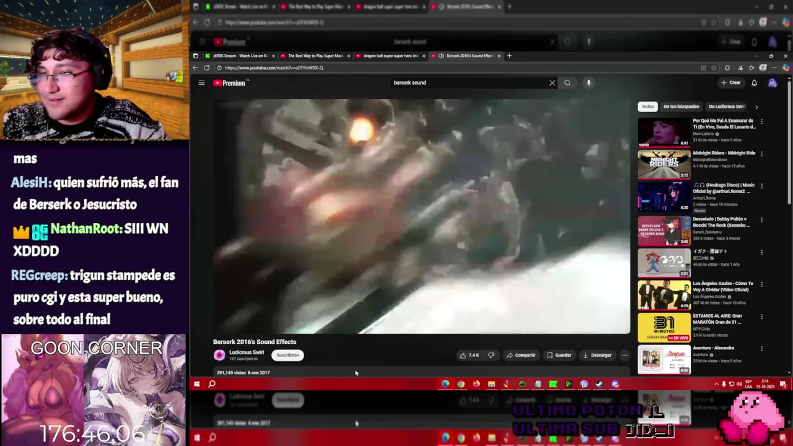Click the Compartir share button
The height and width of the screenshot is (446, 793).
520,355
